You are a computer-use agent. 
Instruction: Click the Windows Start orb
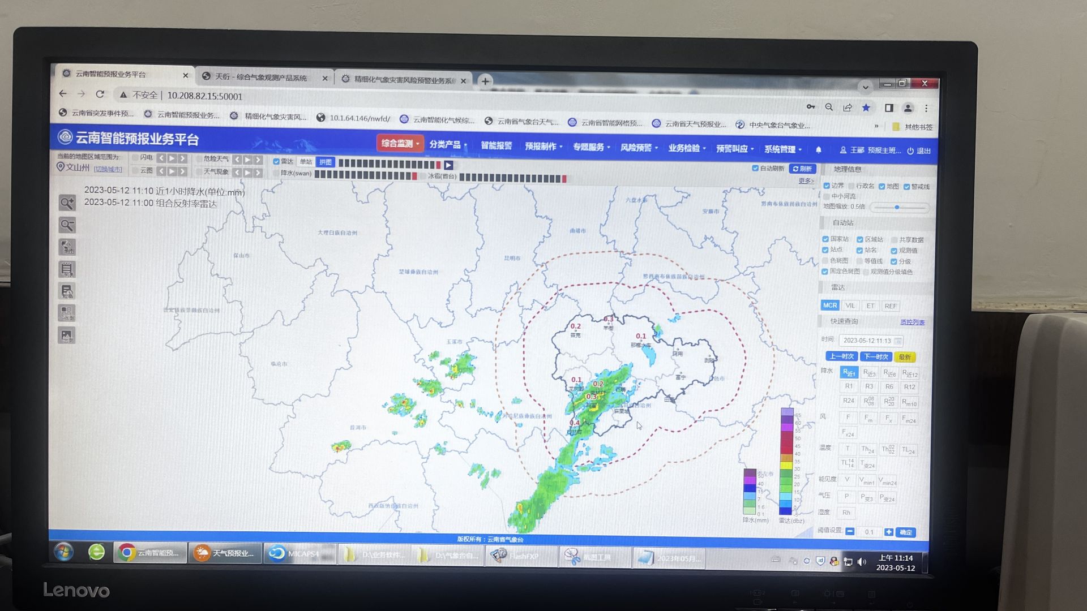[x=63, y=552]
